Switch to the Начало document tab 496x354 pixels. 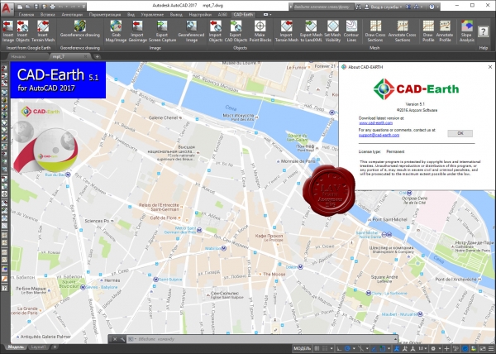(x=18, y=56)
